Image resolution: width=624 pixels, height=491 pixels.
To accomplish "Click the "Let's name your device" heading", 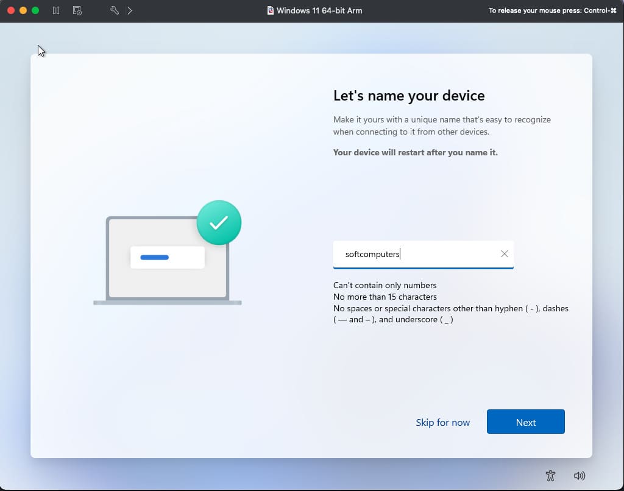I will (409, 96).
